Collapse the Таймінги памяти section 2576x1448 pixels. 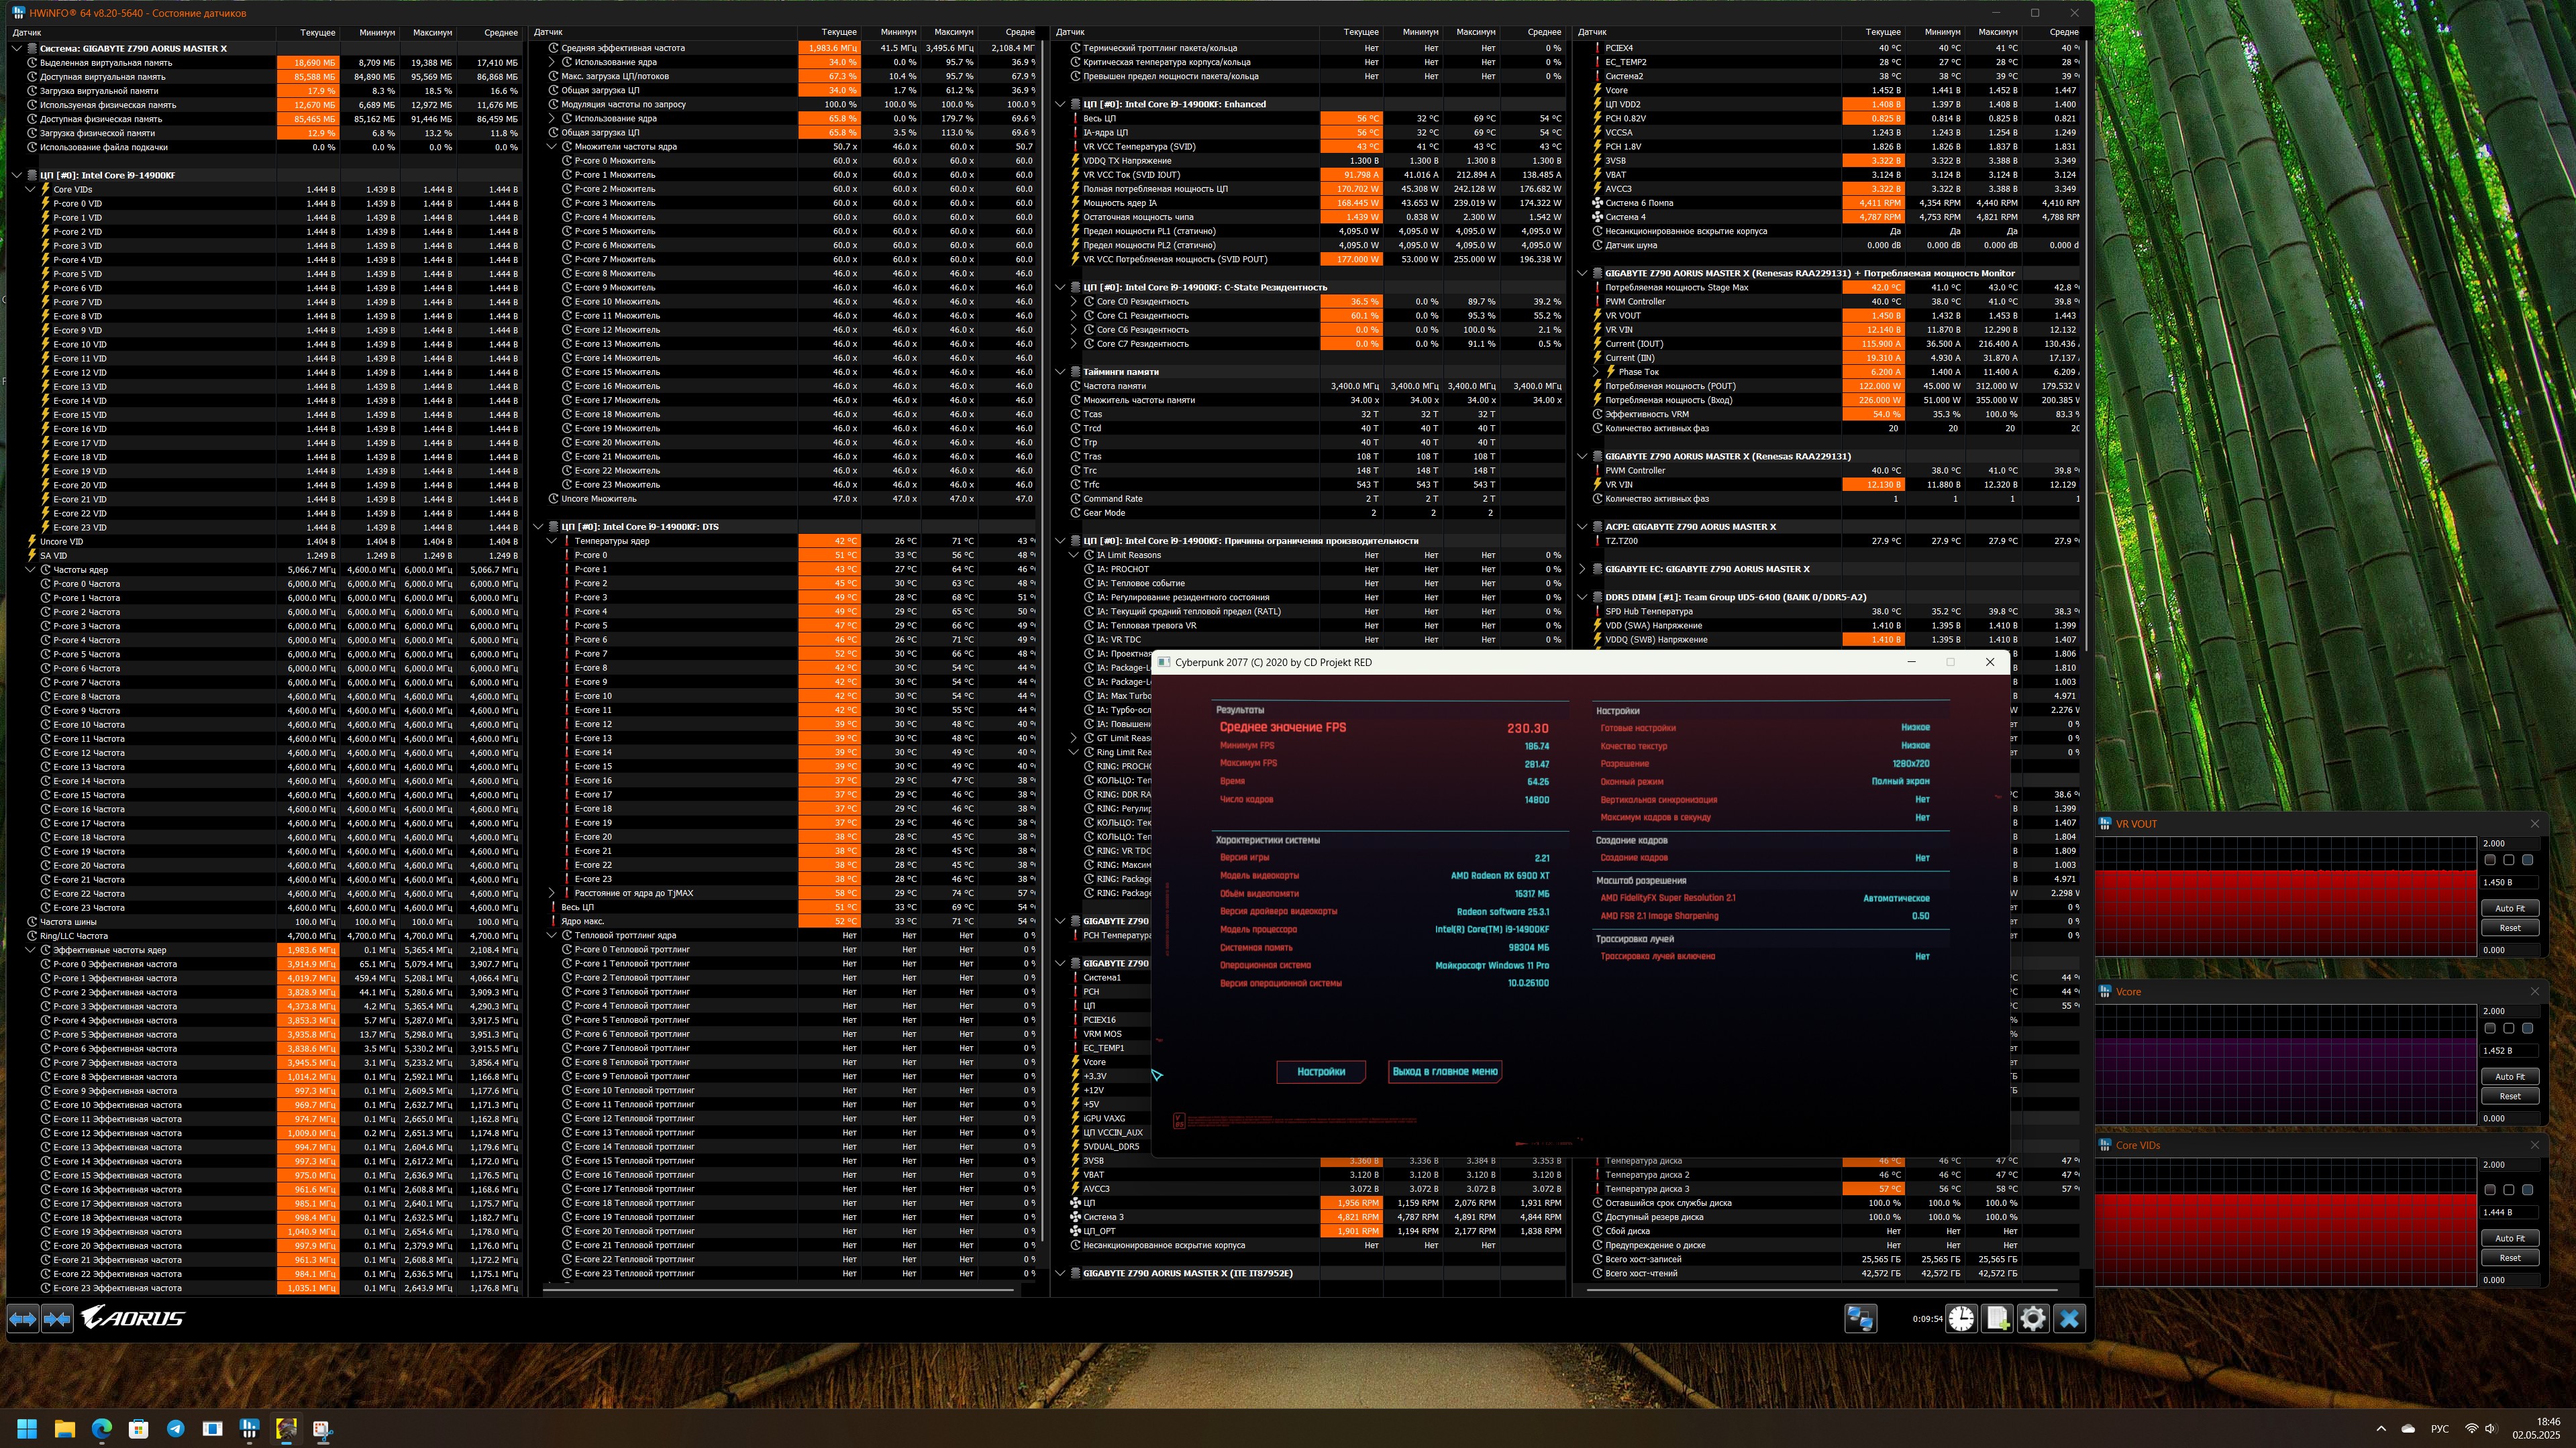tap(1061, 372)
